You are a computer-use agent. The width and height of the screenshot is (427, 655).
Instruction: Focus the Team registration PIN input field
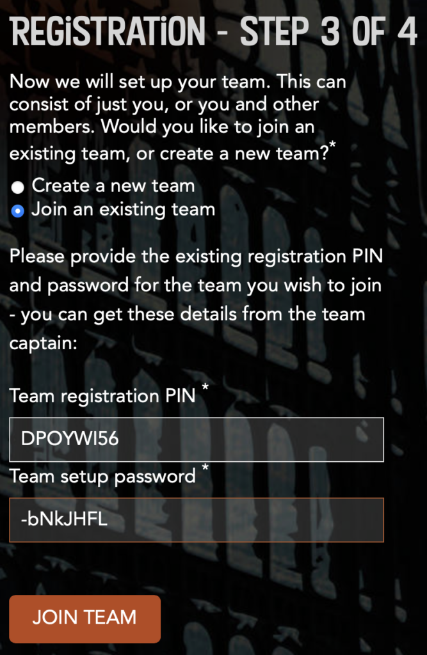pos(197,439)
